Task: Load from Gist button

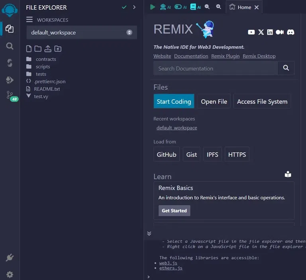Action: coord(191,154)
